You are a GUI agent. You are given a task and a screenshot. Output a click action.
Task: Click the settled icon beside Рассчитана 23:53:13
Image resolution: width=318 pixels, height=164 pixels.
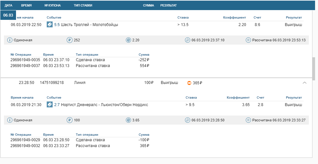tap(248, 40)
